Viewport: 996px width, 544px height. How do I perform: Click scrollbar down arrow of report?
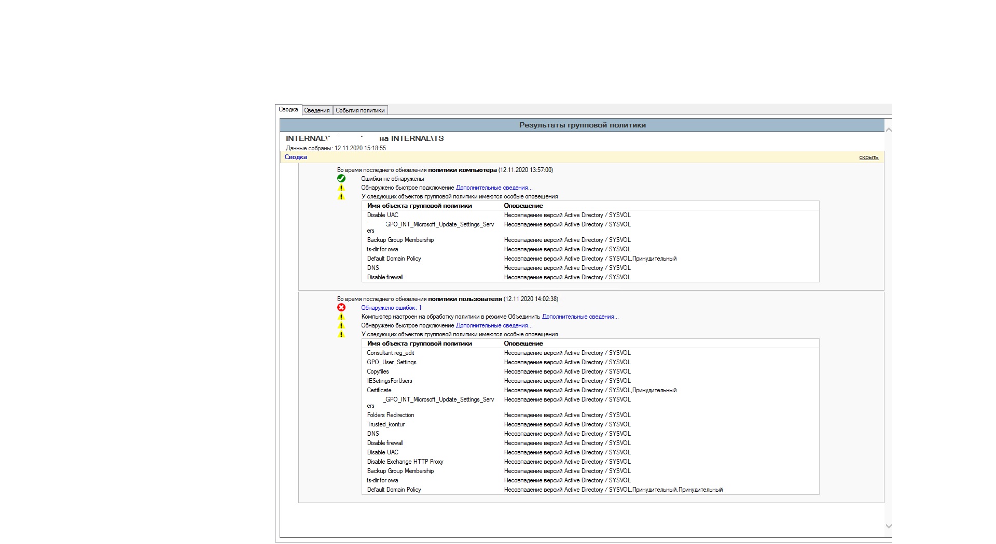[x=888, y=526]
